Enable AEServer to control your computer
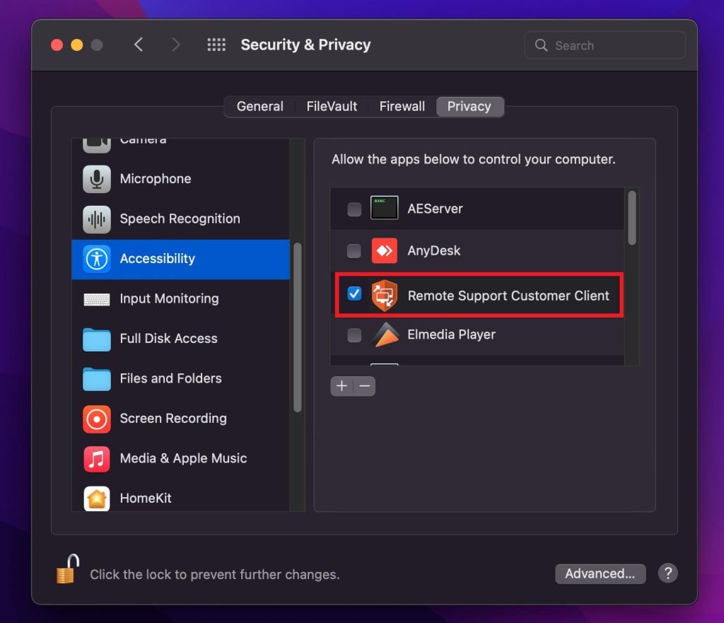The image size is (724, 623). tap(354, 209)
